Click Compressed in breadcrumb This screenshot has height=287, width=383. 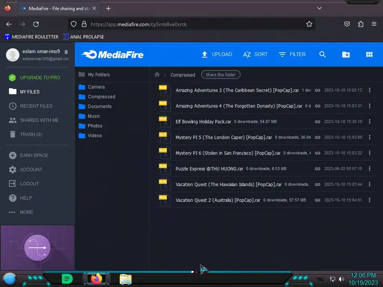[183, 75]
